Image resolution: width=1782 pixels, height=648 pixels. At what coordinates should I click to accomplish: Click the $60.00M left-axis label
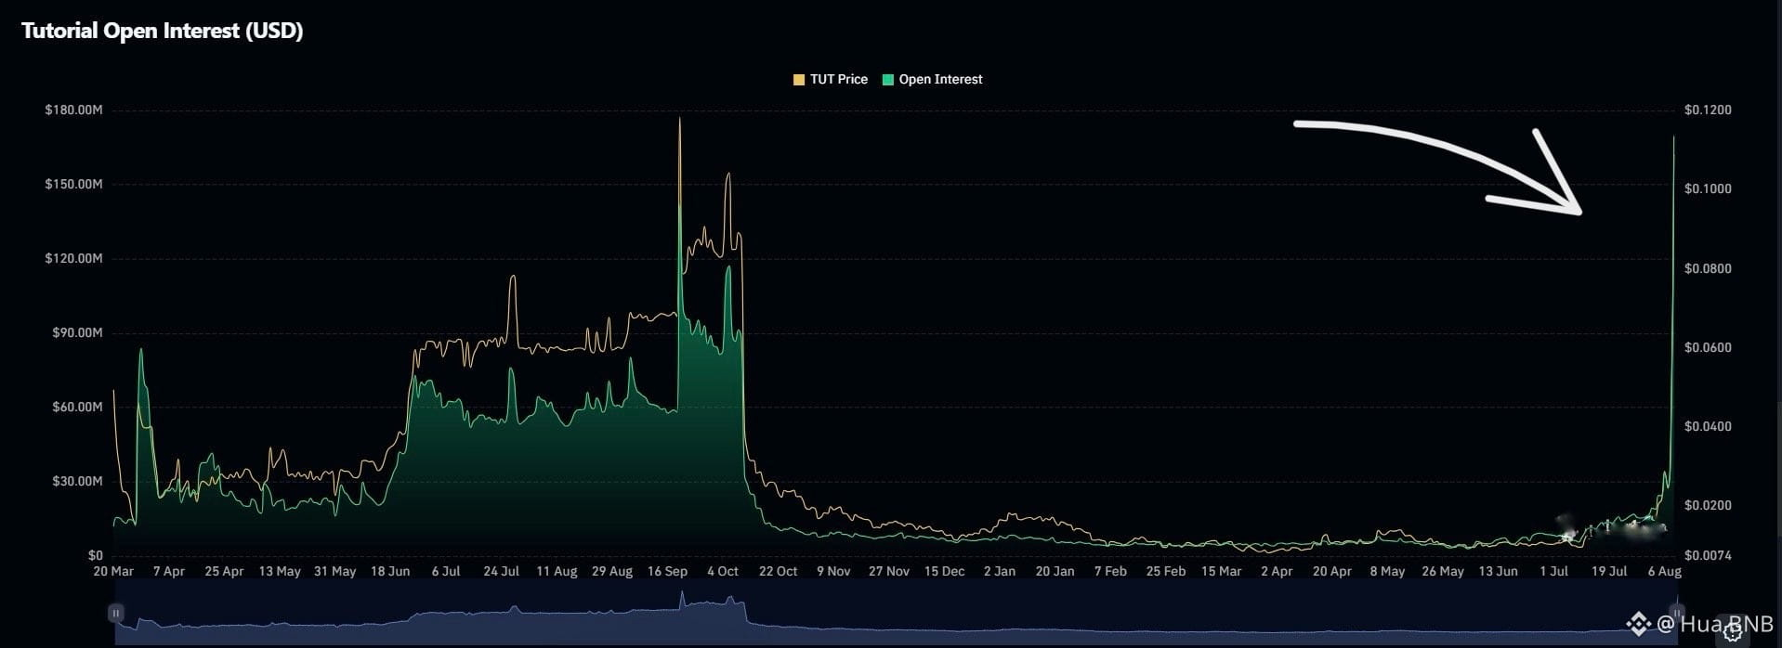(77, 407)
